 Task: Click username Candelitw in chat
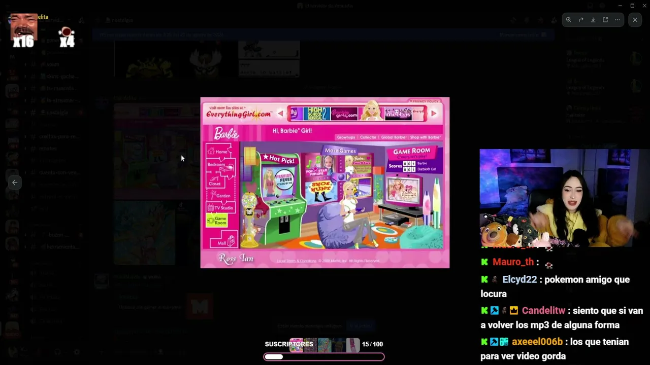tap(543, 311)
